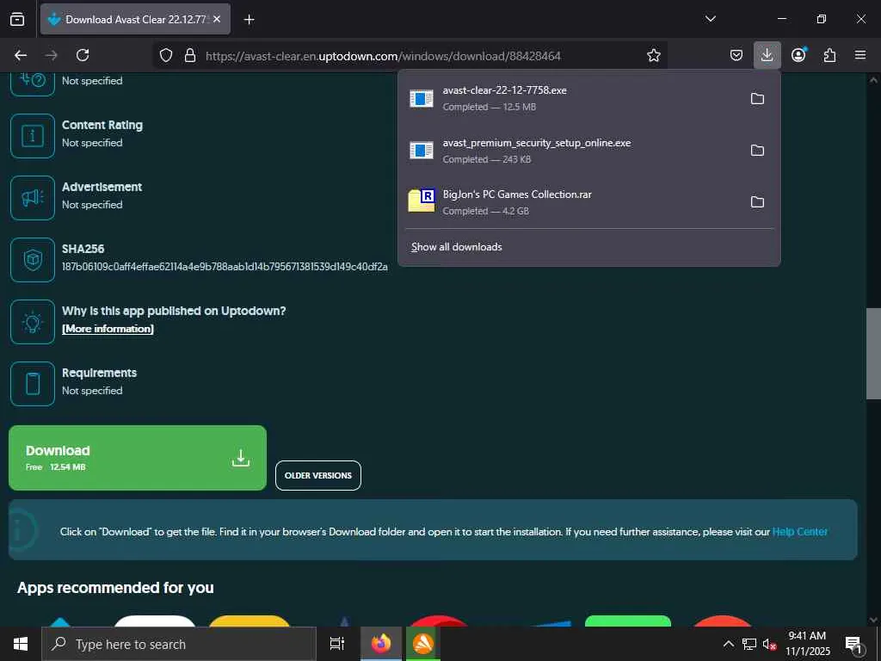The width and height of the screenshot is (881, 661).
Task: Show hidden system tray icons
Action: click(728, 644)
